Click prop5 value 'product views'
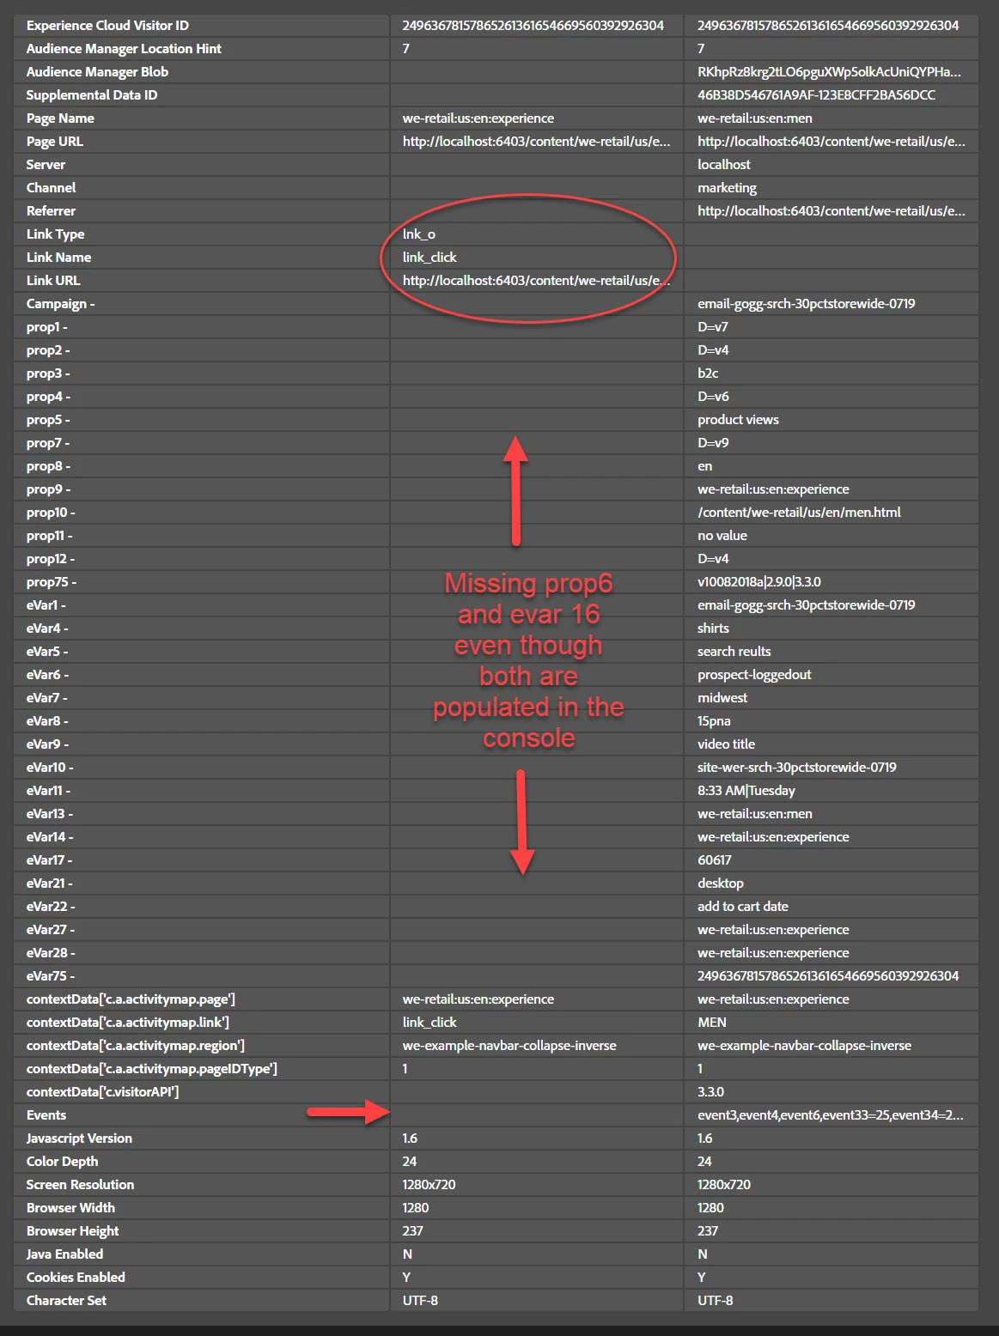The height and width of the screenshot is (1336, 999). pyautogui.click(x=738, y=420)
